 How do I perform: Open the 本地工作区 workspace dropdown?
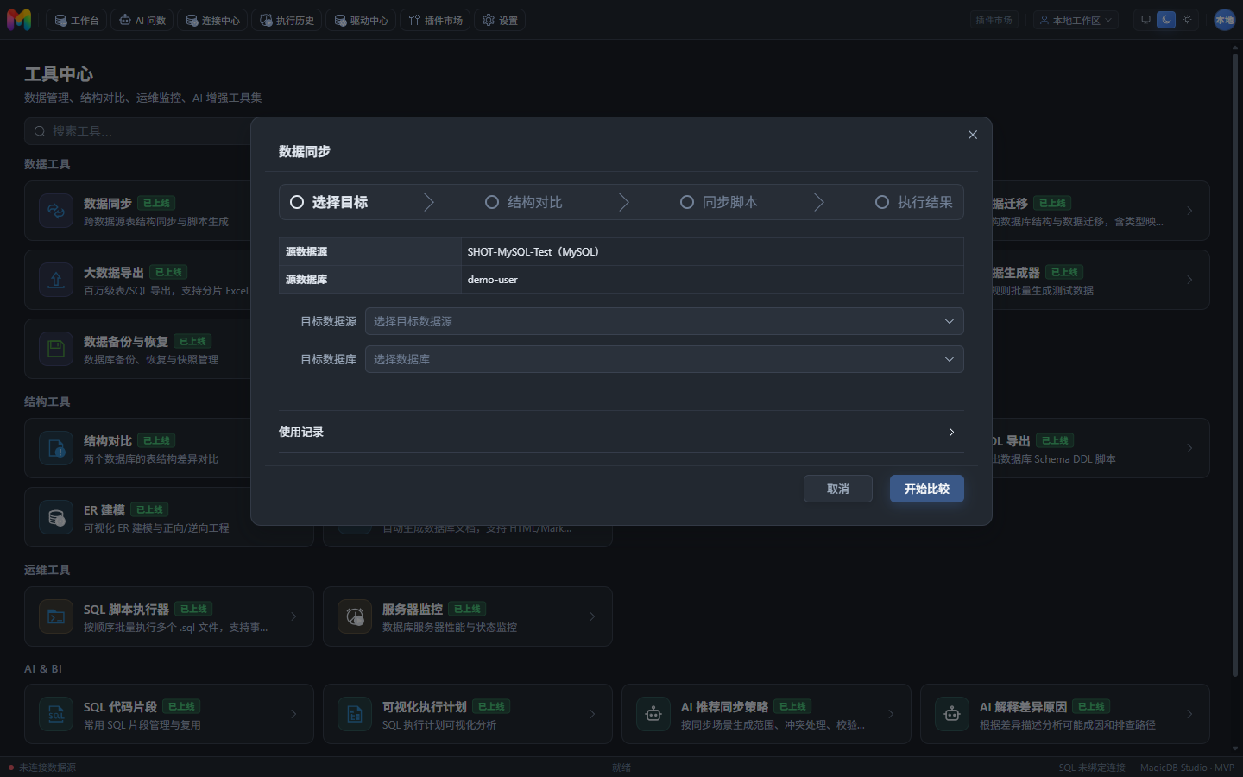tap(1076, 20)
